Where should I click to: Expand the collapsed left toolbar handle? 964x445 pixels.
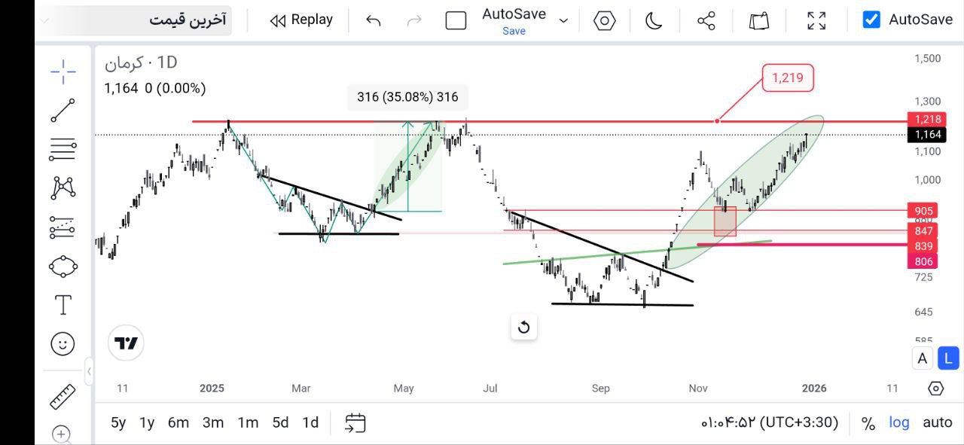coord(89,370)
